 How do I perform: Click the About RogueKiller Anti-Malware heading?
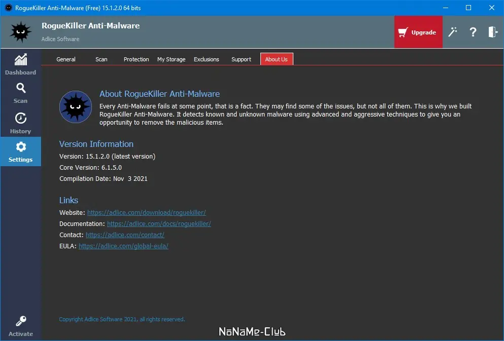[x=159, y=94]
